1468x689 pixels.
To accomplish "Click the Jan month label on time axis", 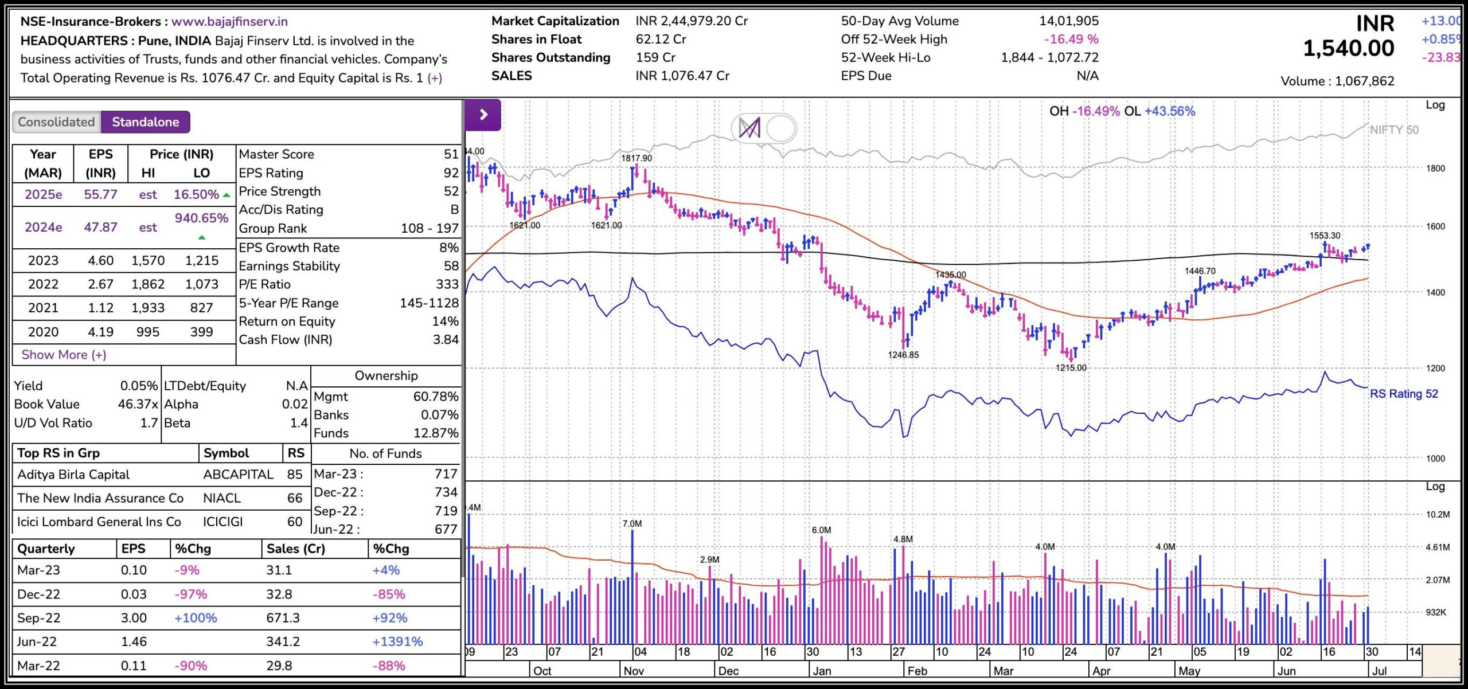I will pyautogui.click(x=822, y=671).
